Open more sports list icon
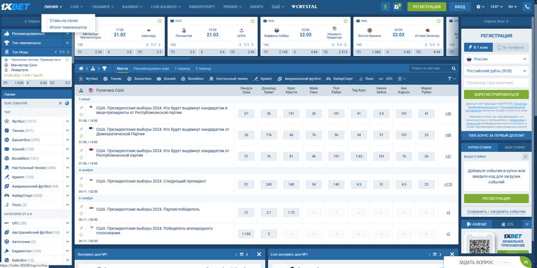Screen dimensions: 537x268 (x=401, y=79)
